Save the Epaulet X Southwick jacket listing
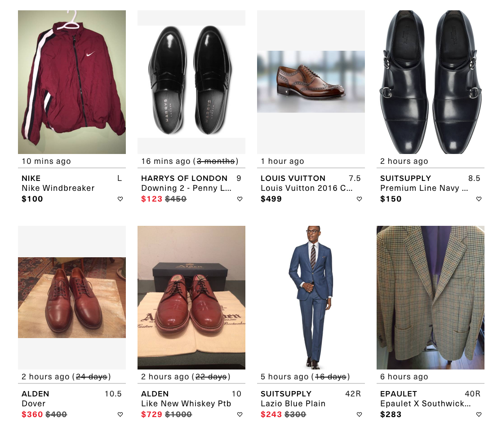Image resolution: width=502 pixels, height=431 pixels. tap(479, 415)
